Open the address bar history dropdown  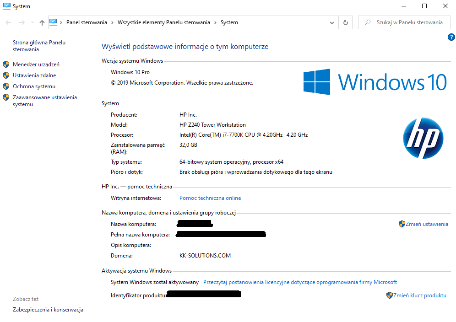click(x=332, y=23)
